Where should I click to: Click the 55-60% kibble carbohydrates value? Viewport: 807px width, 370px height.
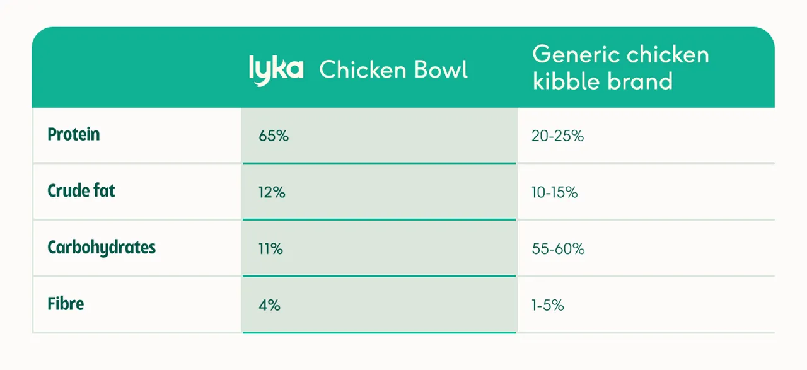(558, 249)
